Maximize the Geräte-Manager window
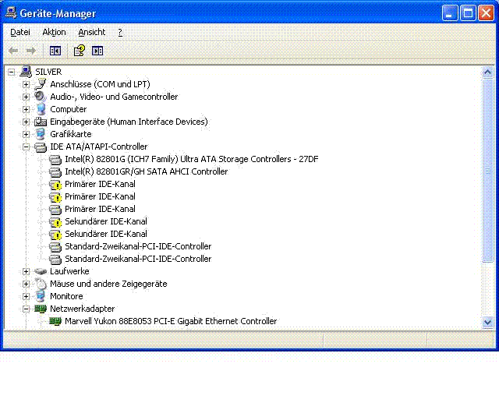Screen dimensions: 499x399 (x=468, y=14)
